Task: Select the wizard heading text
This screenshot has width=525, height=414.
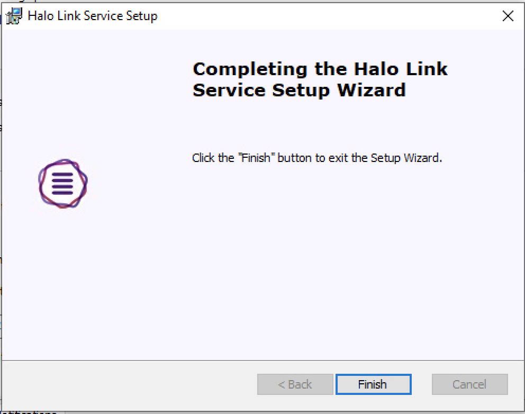Action: pyautogui.click(x=321, y=79)
